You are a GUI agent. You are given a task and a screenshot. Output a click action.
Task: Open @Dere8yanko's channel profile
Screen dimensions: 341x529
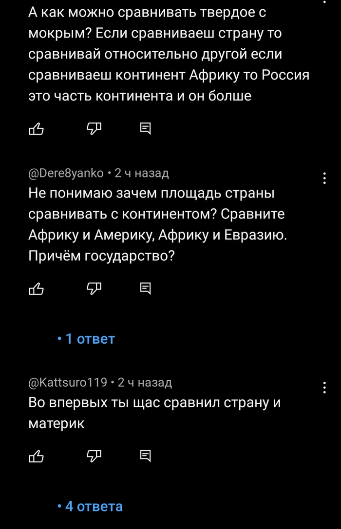66,173
